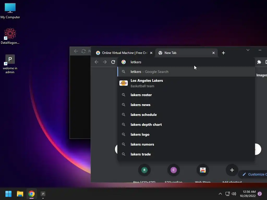Choose the 'lakers trade' suggestion
This screenshot has width=267, height=200.
click(186, 154)
